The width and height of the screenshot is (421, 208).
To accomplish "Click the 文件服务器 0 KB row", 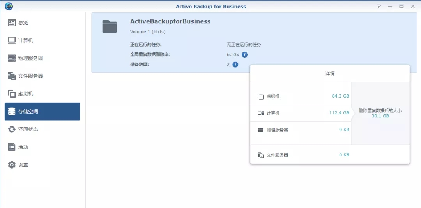I will (330, 155).
